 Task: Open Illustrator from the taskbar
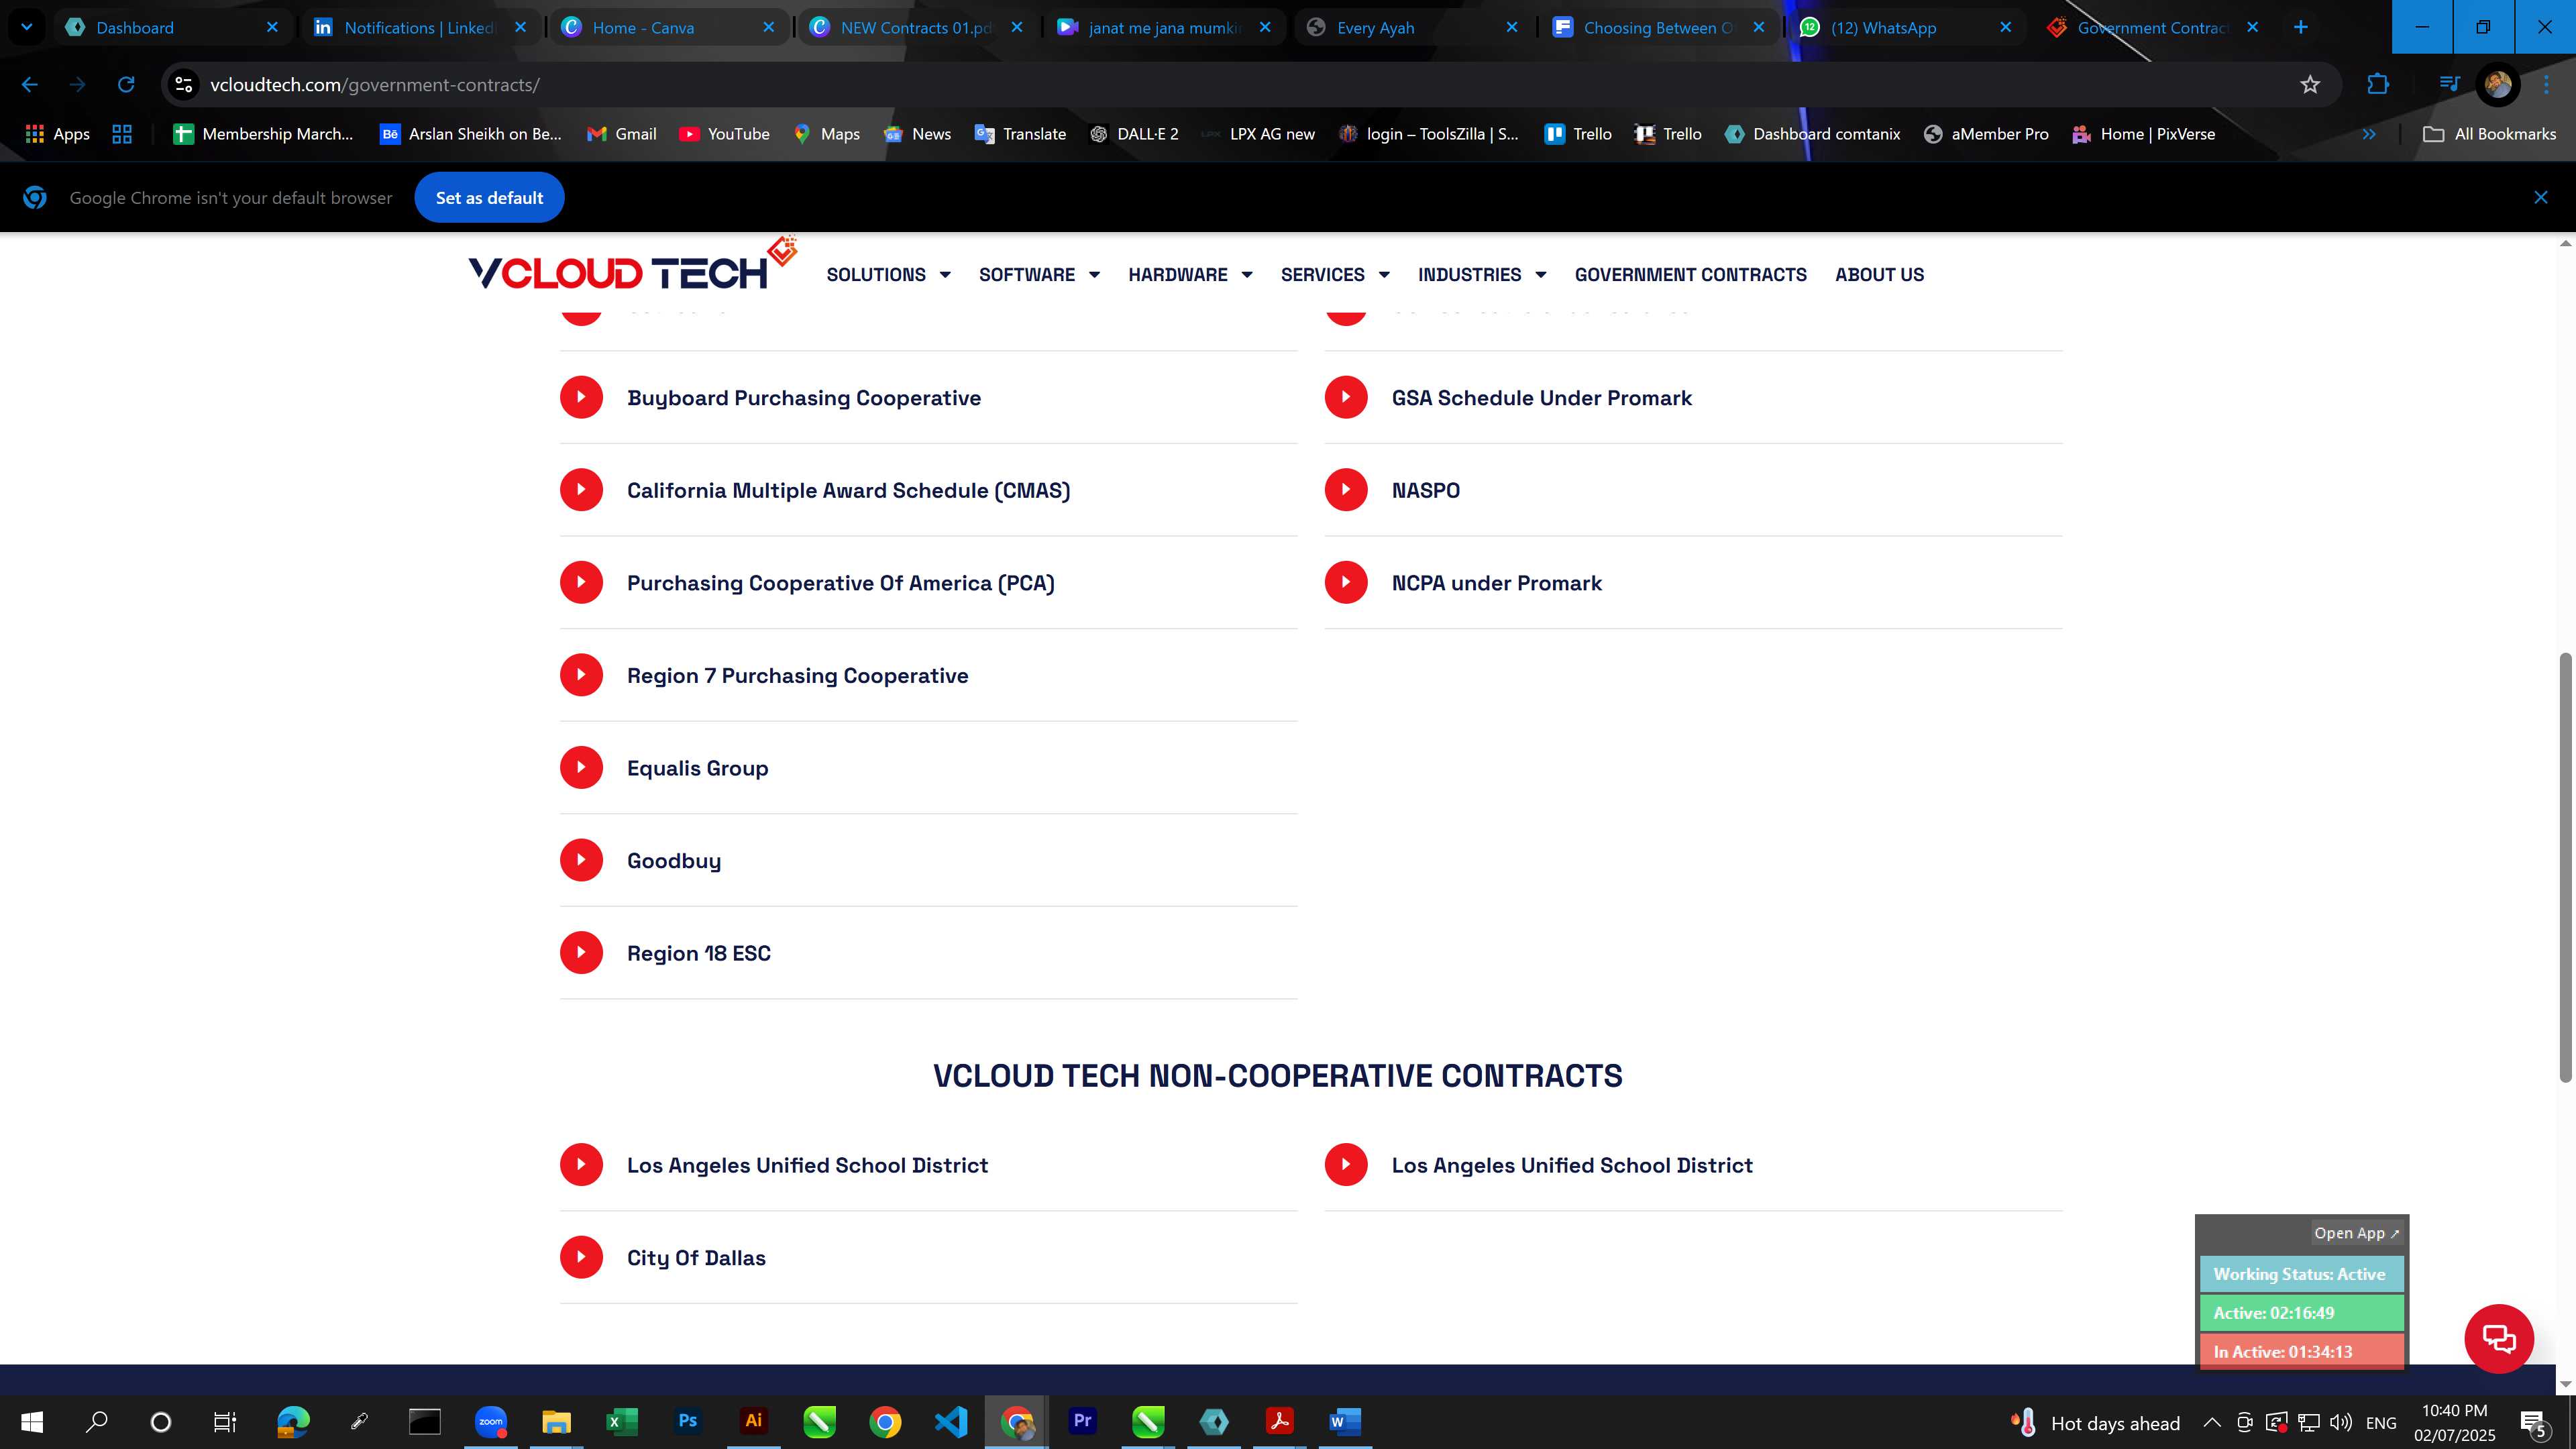pos(754,1421)
